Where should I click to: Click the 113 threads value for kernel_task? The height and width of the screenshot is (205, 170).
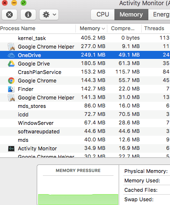tap(164, 38)
